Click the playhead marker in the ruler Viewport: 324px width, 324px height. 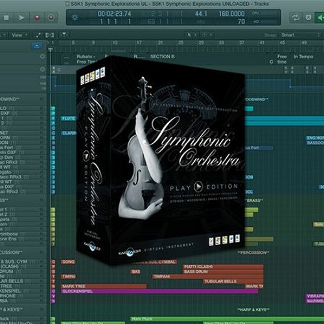[x=51, y=50]
